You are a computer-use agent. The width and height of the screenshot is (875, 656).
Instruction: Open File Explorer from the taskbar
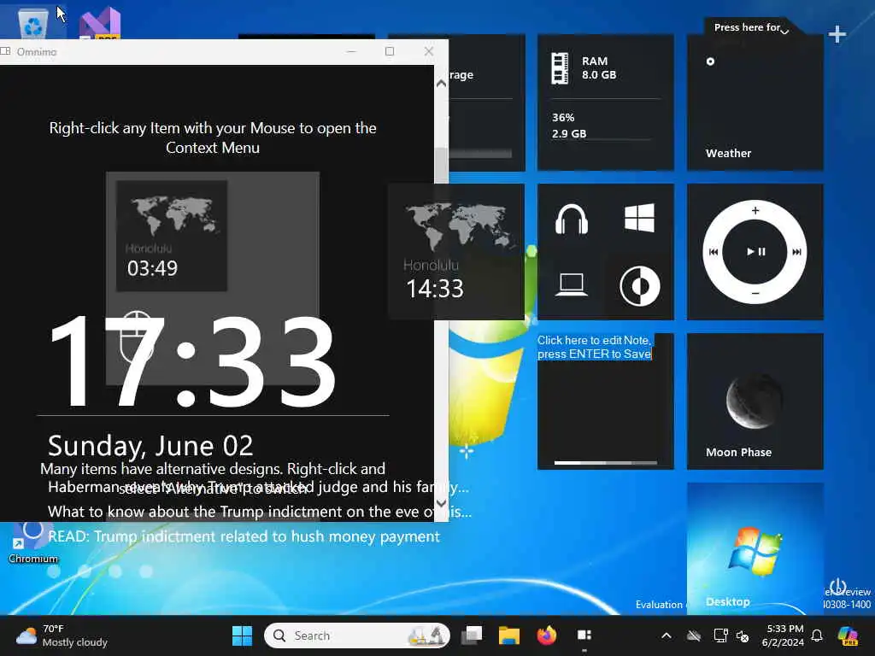tap(509, 635)
